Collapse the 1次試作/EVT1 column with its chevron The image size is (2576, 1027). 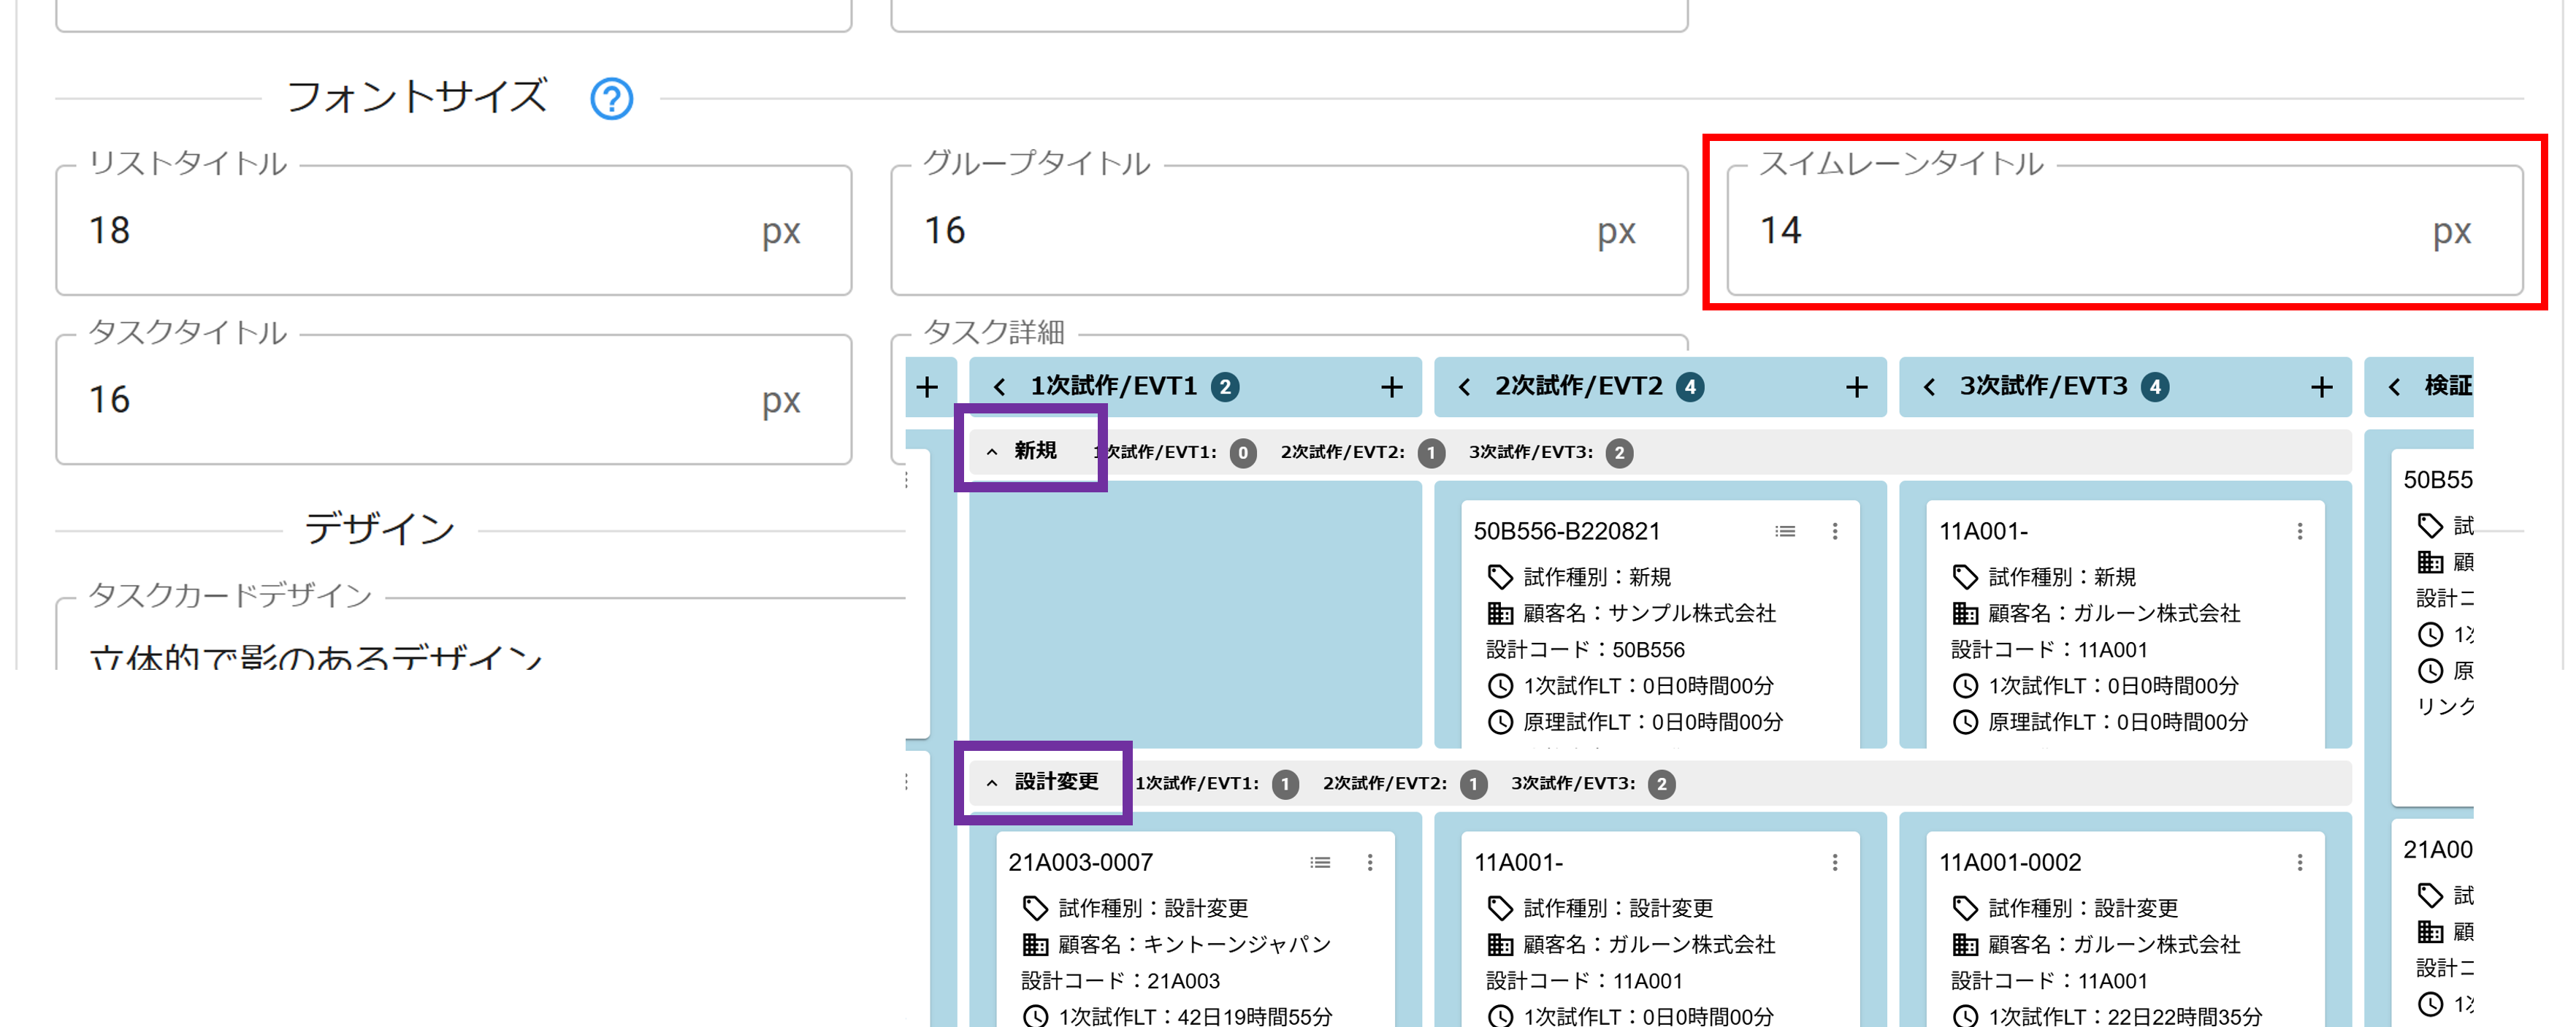tap(999, 387)
